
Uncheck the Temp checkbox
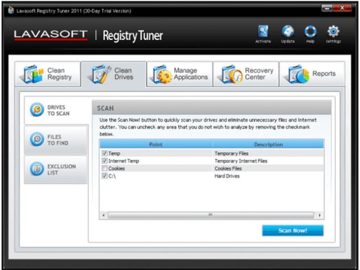(x=104, y=153)
